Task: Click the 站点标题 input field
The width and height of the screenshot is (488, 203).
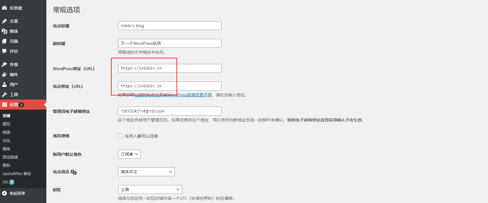Action: click(169, 26)
